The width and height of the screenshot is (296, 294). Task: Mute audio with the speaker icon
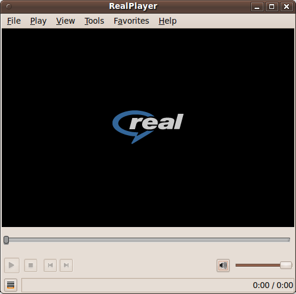(x=223, y=266)
